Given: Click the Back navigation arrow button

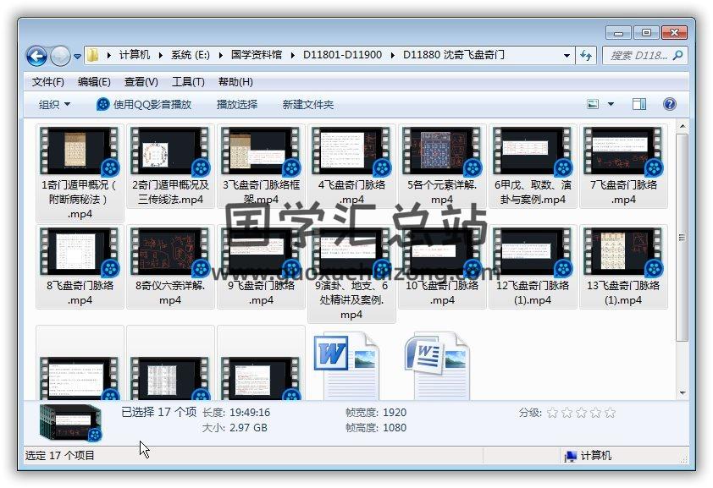Looking at the screenshot, I should click(36, 56).
